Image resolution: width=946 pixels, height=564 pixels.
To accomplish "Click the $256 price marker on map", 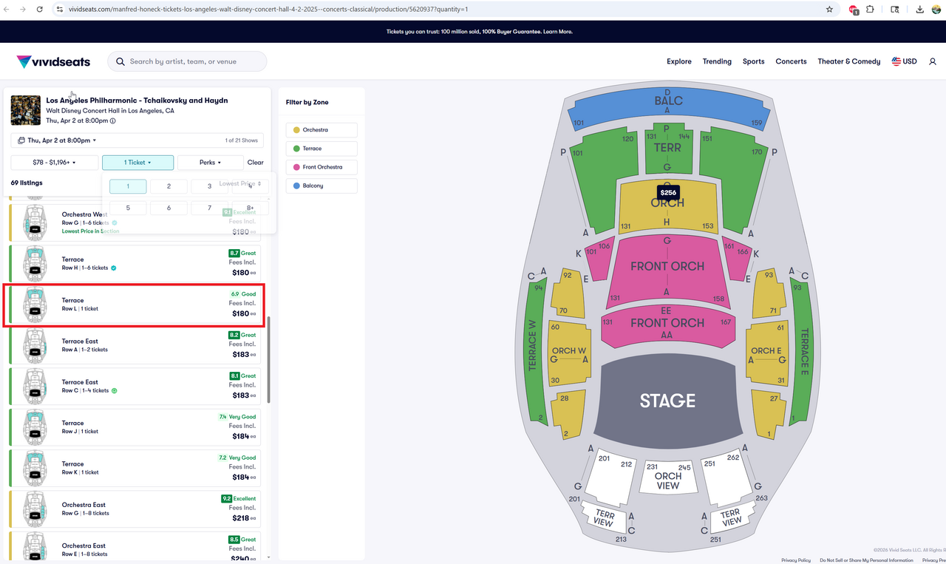I will tap(668, 192).
